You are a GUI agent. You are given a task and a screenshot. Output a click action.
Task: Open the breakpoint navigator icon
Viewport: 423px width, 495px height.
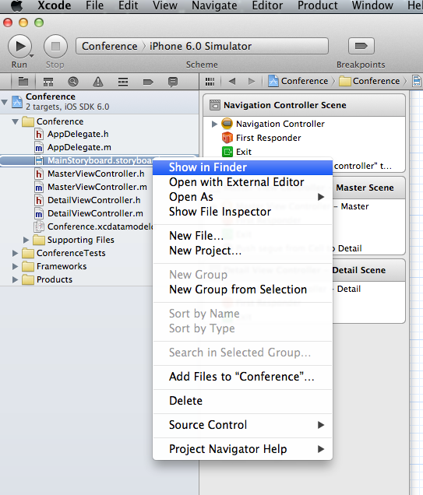click(x=148, y=82)
